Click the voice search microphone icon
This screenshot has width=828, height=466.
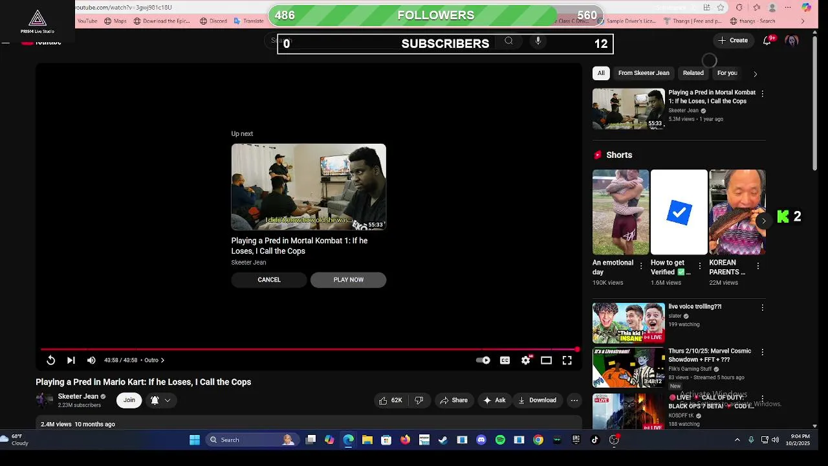click(538, 41)
